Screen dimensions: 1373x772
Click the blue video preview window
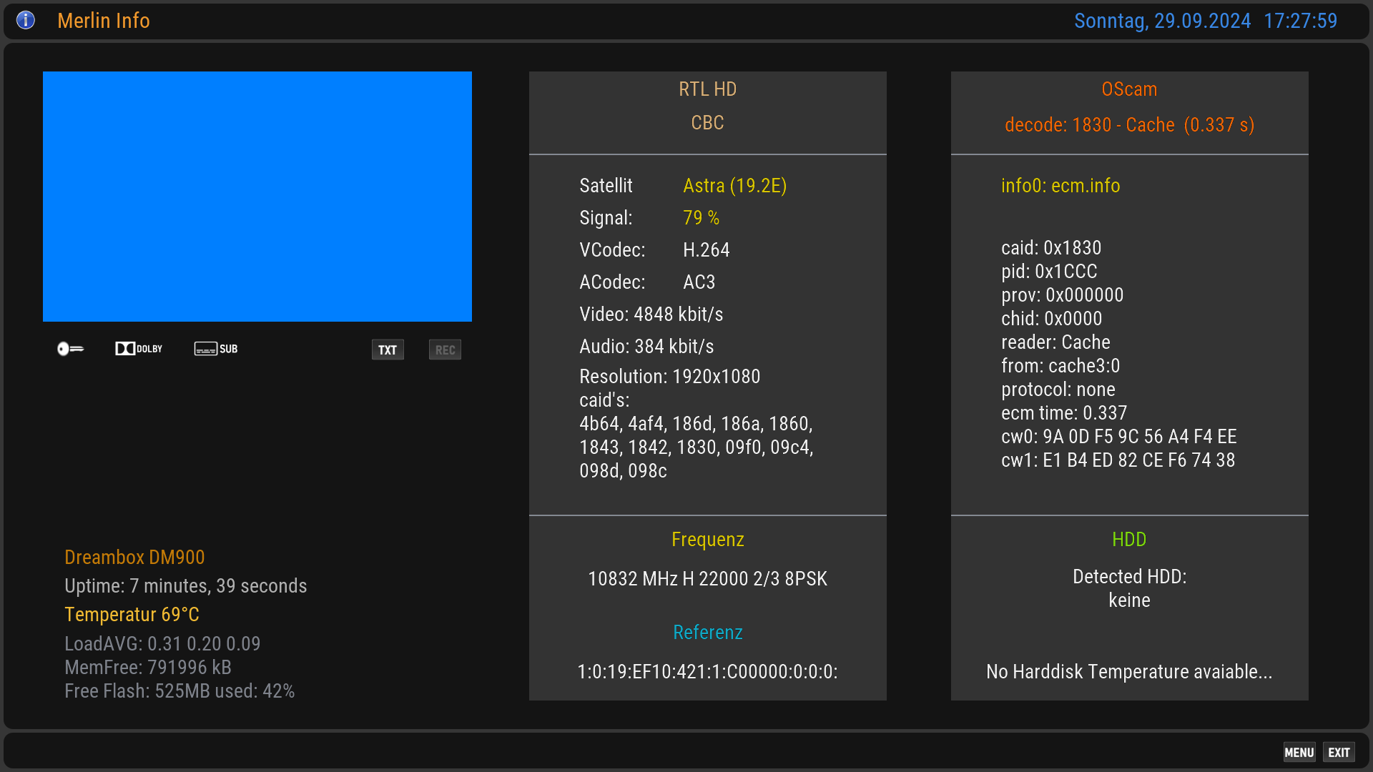tap(257, 197)
